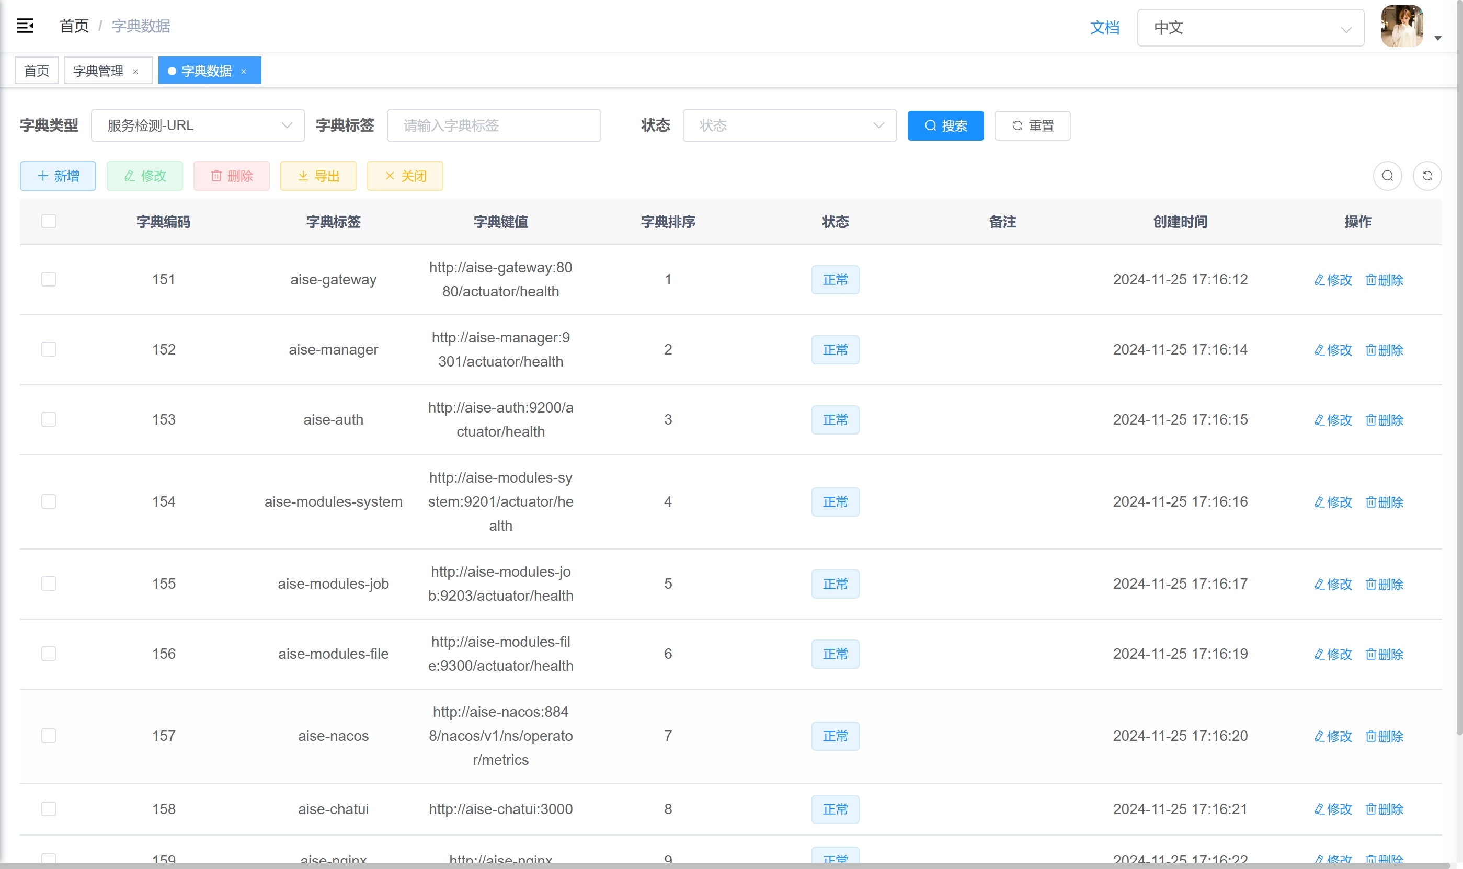Edit aise-manager row via 修改

tap(1333, 350)
